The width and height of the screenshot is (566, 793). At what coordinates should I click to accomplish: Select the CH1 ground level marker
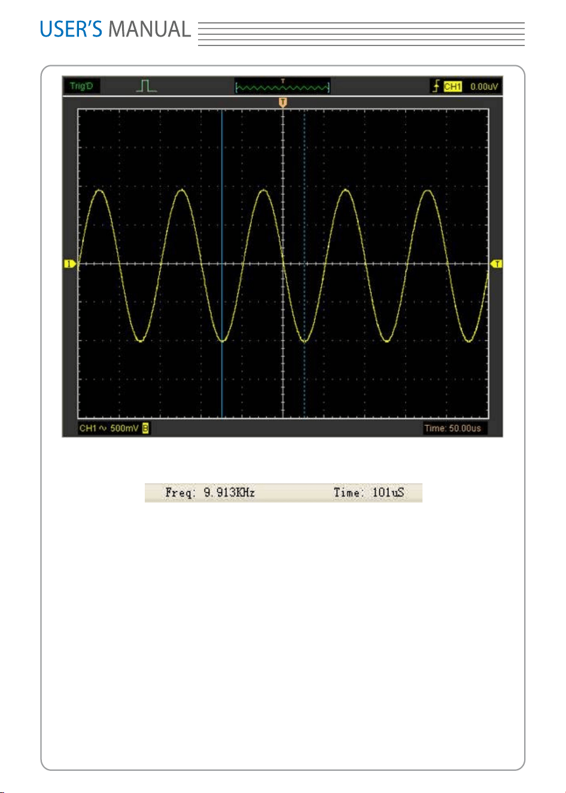[70, 264]
